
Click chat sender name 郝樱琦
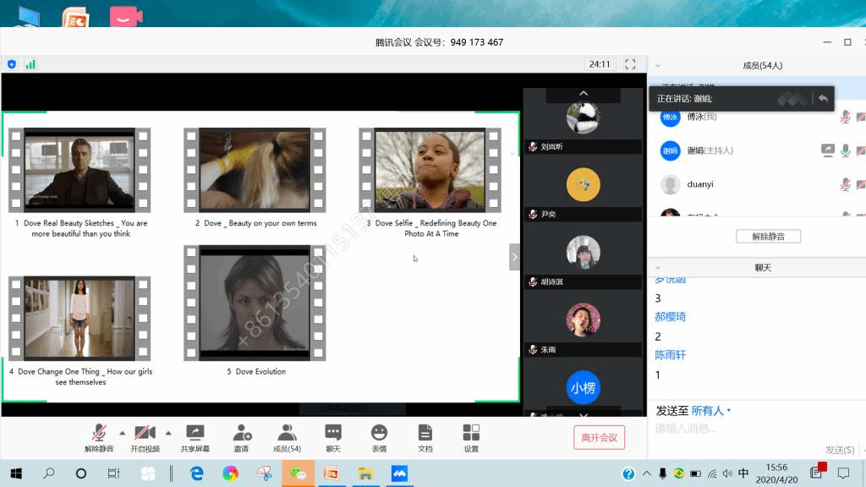click(670, 317)
